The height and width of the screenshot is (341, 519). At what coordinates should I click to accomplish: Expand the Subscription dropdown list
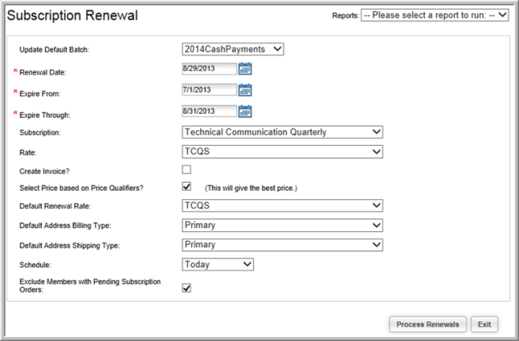click(x=282, y=132)
